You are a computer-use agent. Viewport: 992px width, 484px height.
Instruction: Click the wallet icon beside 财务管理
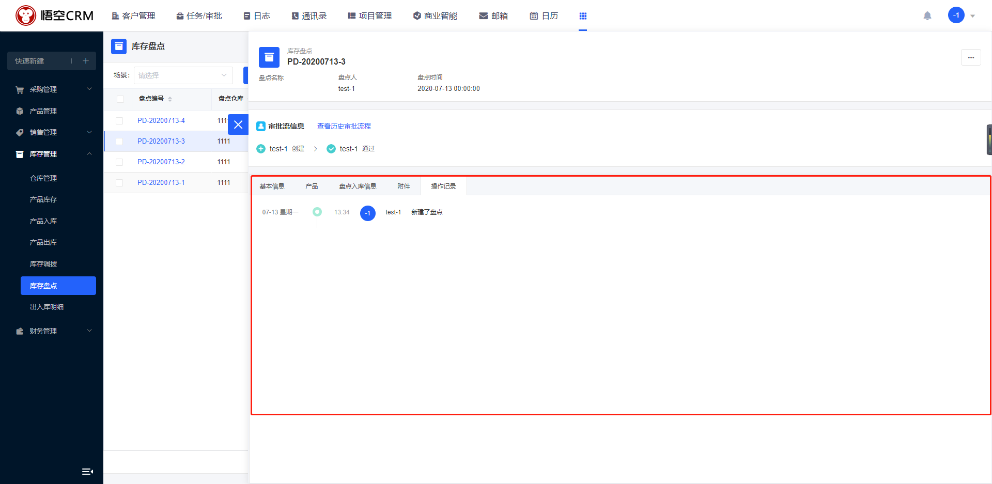tap(20, 331)
